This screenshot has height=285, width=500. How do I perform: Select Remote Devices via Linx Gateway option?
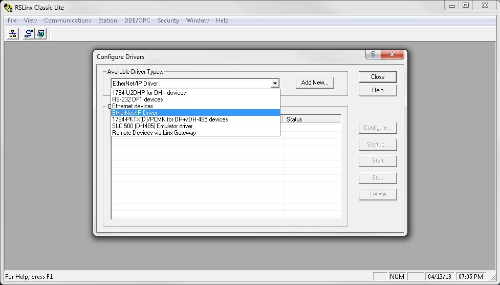click(195, 133)
